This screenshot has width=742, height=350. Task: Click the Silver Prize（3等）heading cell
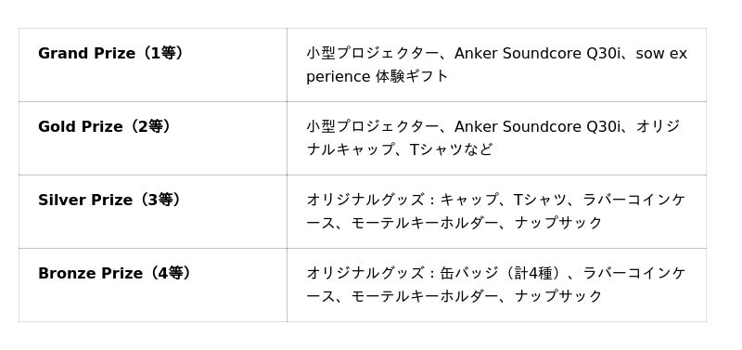point(153,212)
